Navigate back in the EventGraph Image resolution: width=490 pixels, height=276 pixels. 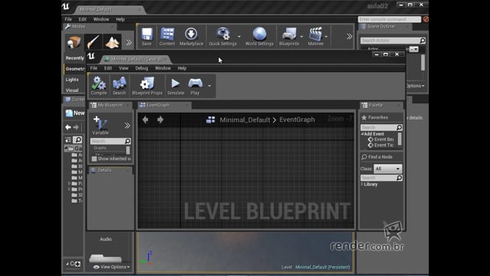145,120
